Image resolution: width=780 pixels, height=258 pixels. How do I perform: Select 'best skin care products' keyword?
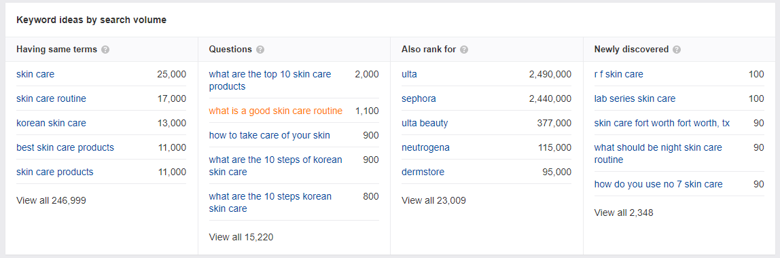65,147
